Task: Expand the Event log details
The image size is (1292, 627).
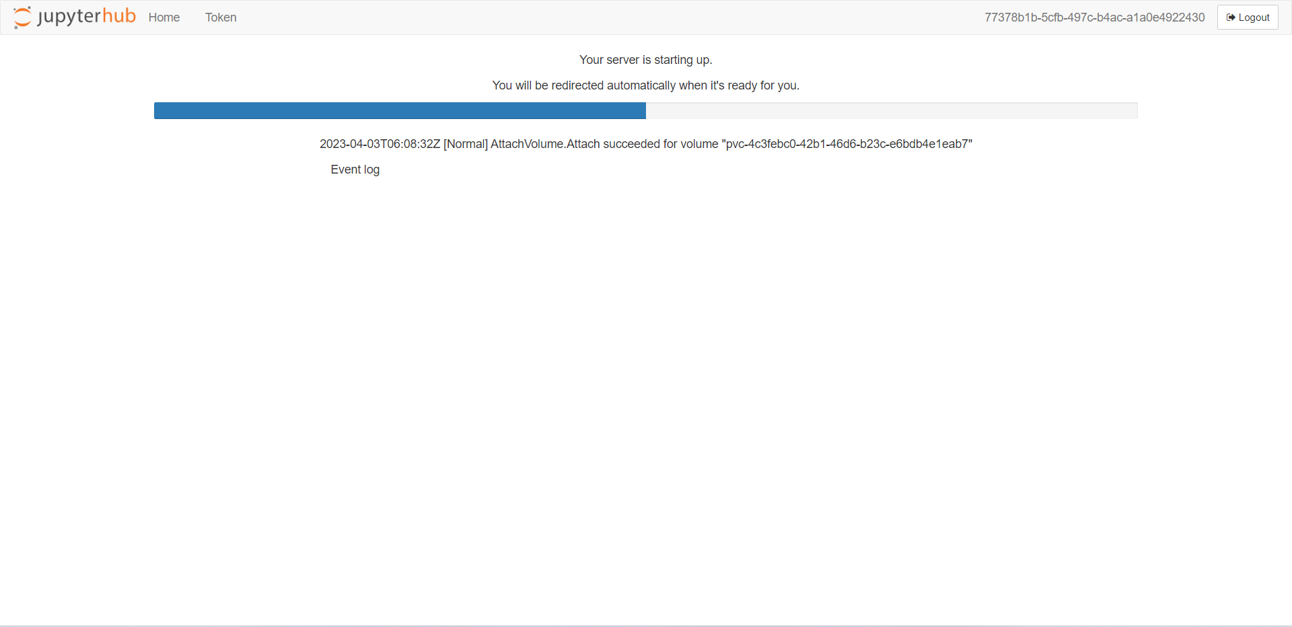Action: pyautogui.click(x=355, y=170)
